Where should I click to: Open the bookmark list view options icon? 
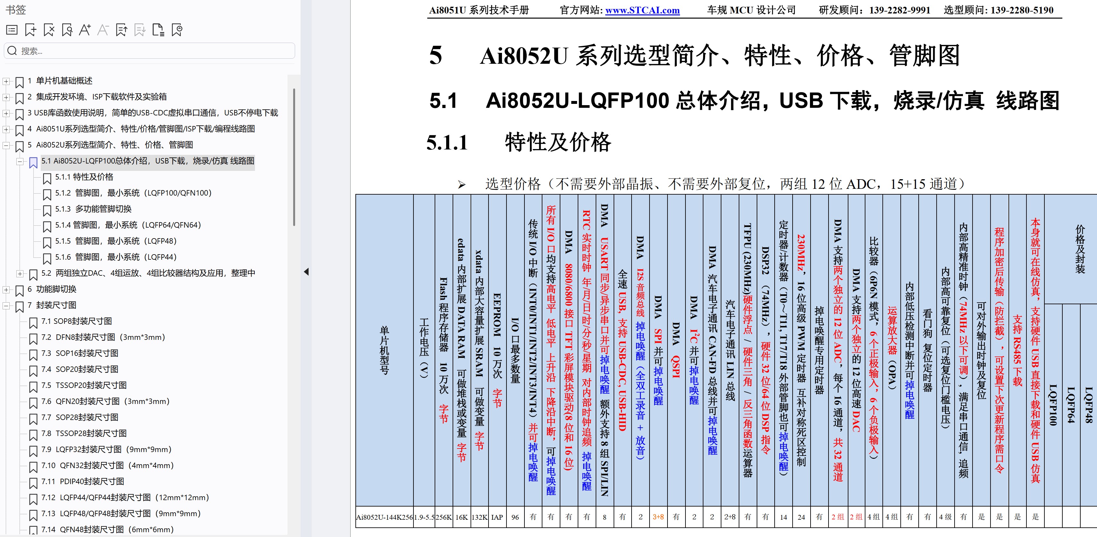tap(12, 30)
